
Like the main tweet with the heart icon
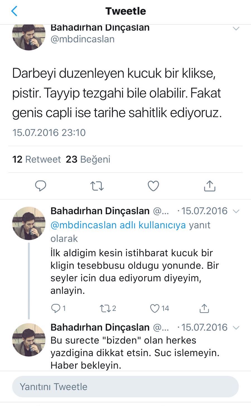[x=153, y=186]
